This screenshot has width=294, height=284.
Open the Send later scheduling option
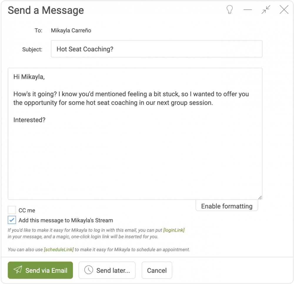point(107,270)
